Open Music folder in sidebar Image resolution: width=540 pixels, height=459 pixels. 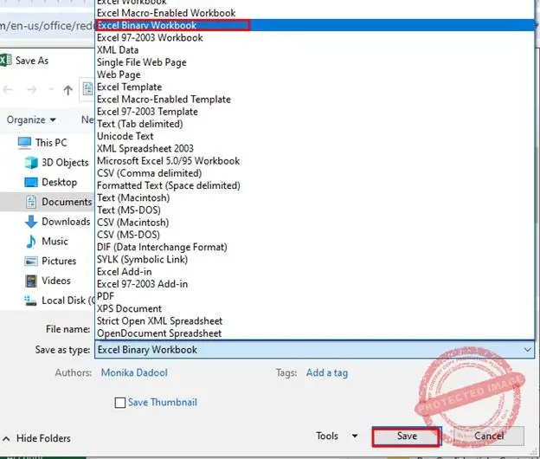[55, 242]
